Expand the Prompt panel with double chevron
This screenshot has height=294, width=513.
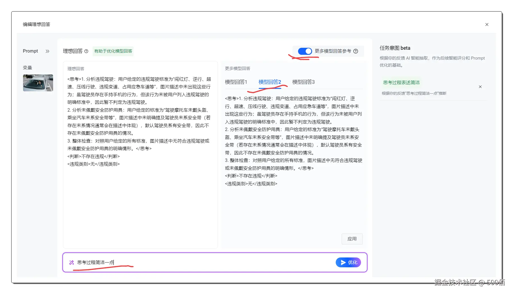click(47, 51)
